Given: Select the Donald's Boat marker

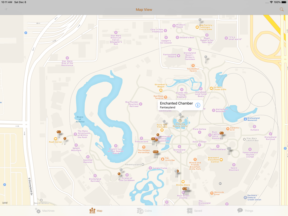Looking at the screenshot, I should click(x=177, y=37).
